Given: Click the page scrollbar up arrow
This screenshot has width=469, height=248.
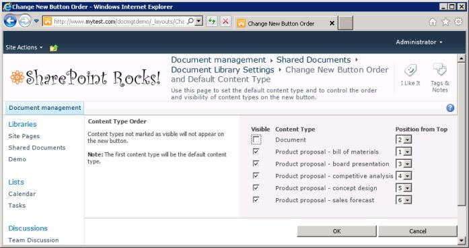Looking at the screenshot, I should [x=461, y=58].
